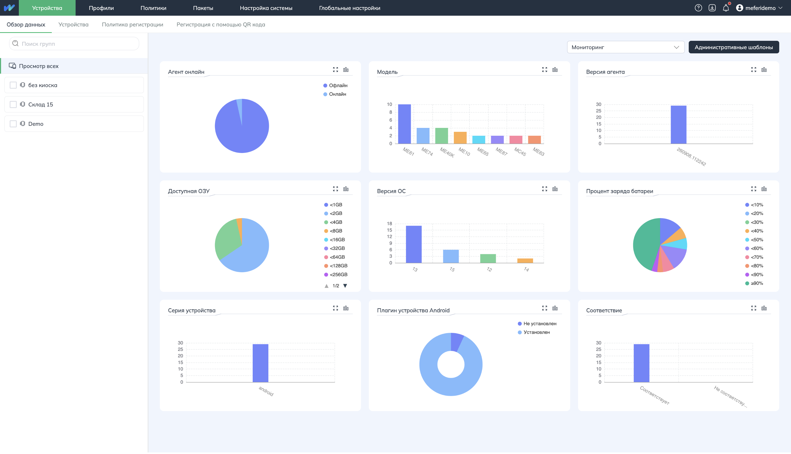Open Настройка системы menu
Viewport: 791px width, 454px height.
[x=266, y=8]
